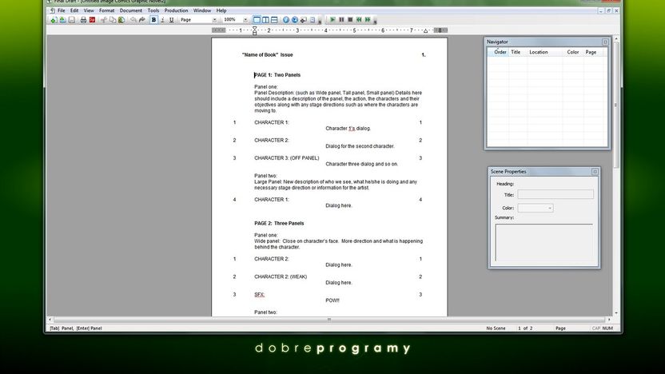Image resolution: width=665 pixels, height=374 pixels.
Task: Select the split vertical view icon
Action: click(x=265, y=20)
